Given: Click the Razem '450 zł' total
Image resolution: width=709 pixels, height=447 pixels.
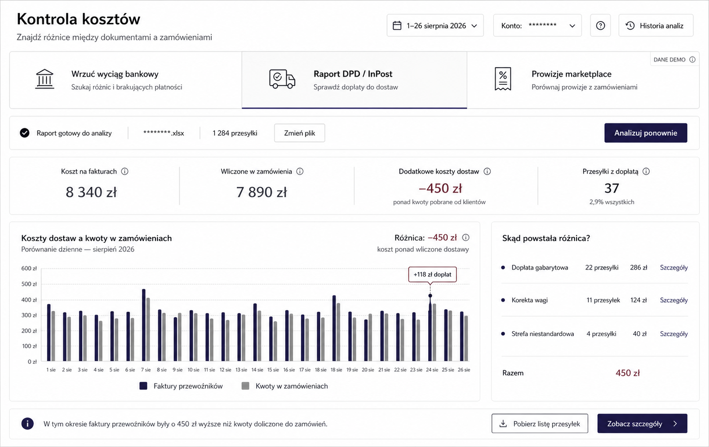Looking at the screenshot, I should point(628,373).
